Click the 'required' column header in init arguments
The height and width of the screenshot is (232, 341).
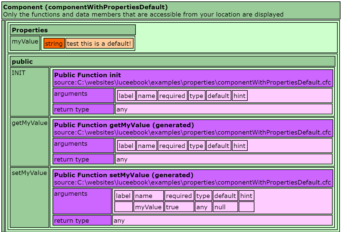172,96
